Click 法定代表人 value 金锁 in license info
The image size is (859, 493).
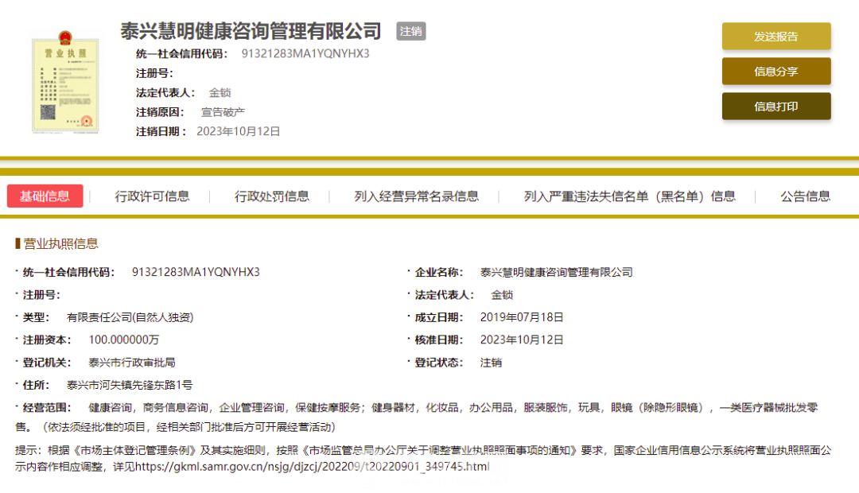(x=502, y=295)
